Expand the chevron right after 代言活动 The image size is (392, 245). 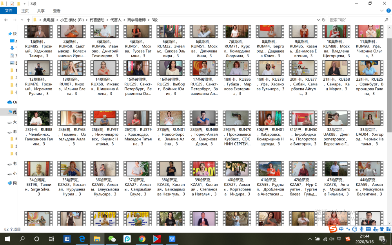(x=107, y=20)
